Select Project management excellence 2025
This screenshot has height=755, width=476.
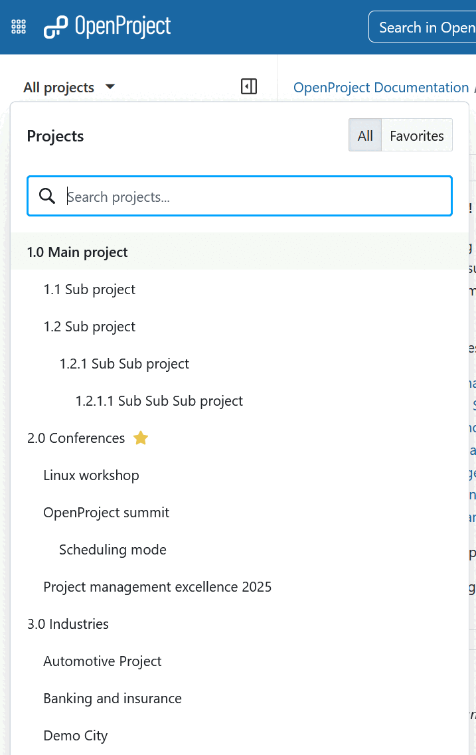pos(157,586)
